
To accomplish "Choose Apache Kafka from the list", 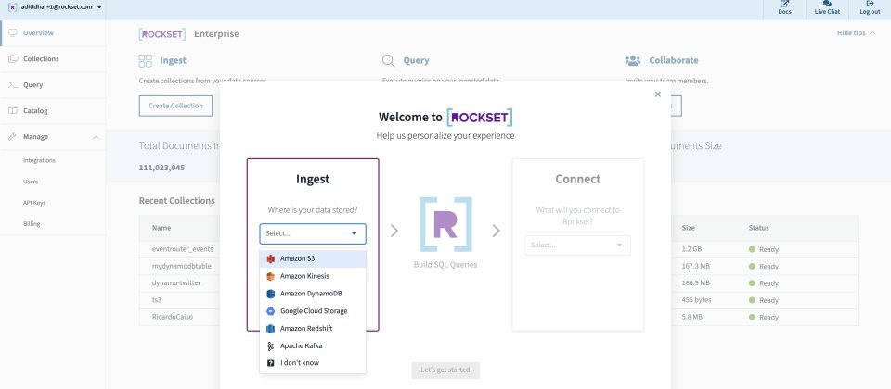I will pyautogui.click(x=313, y=345).
